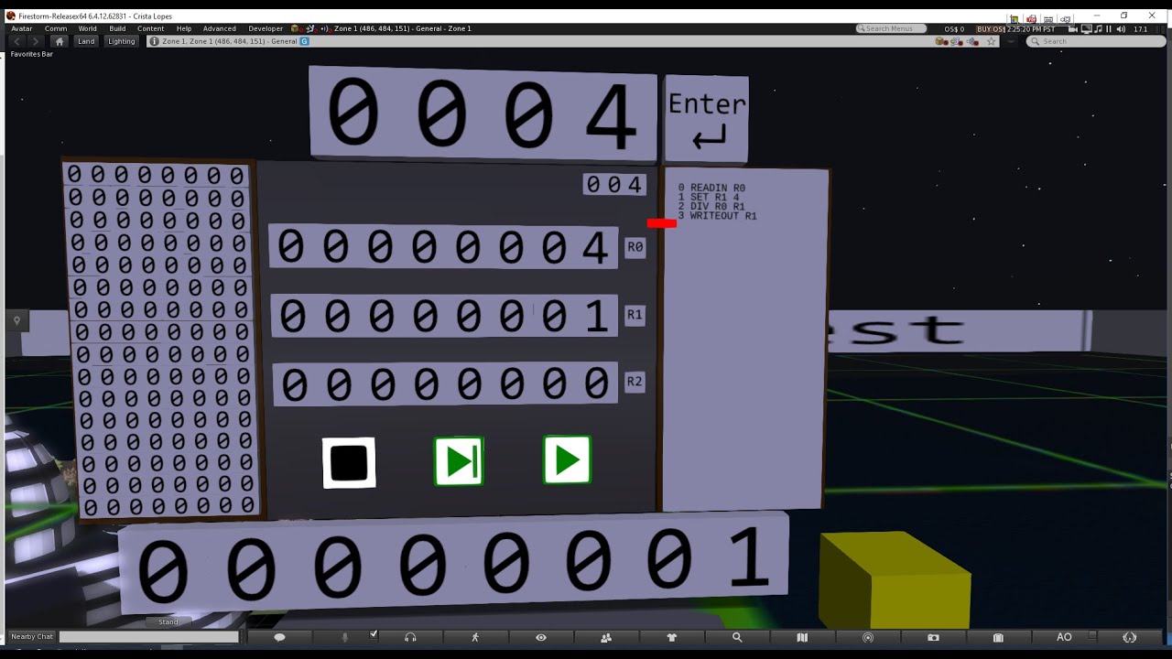Click the Lighting button
Viewport: 1172px width, 659px height.
pyautogui.click(x=121, y=41)
